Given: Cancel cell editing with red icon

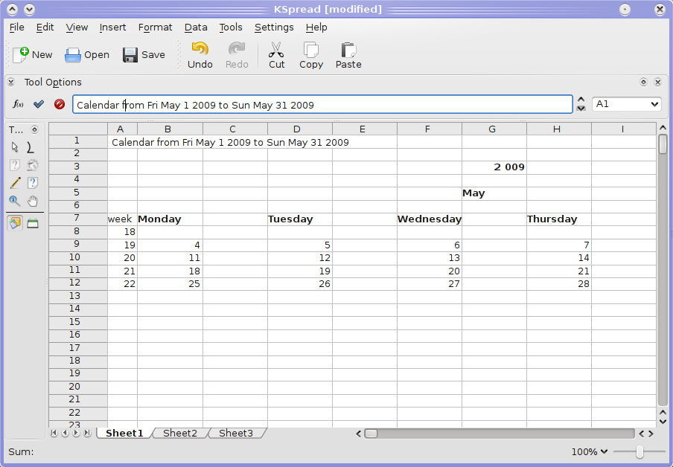Looking at the screenshot, I should (60, 104).
